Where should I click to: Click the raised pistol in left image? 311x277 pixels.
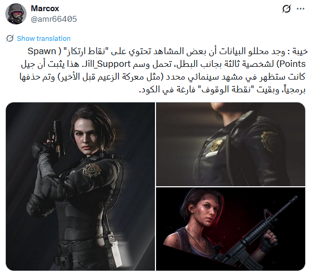58,137
